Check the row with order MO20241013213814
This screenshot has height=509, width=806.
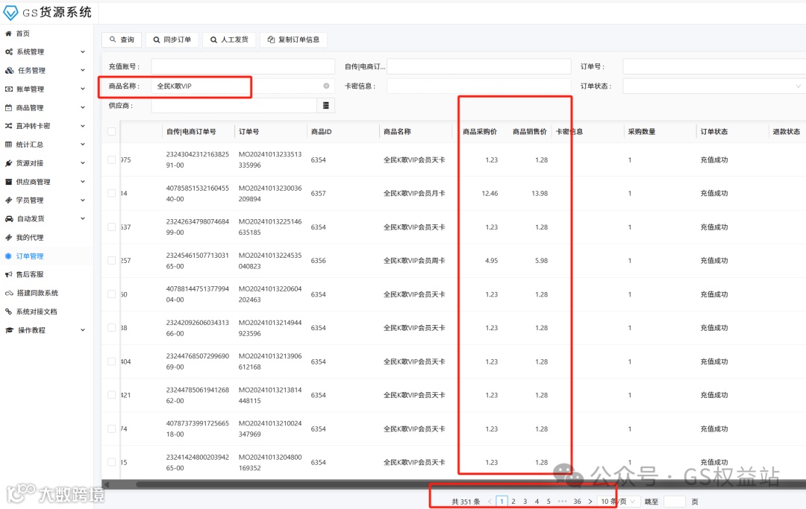pos(111,395)
